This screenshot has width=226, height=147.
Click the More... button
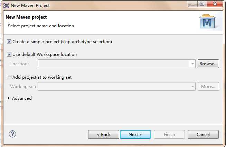point(208,87)
